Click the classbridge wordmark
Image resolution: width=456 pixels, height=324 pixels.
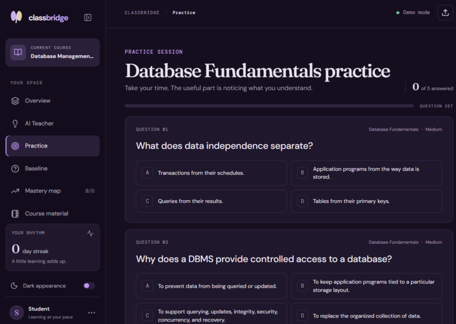click(48, 18)
